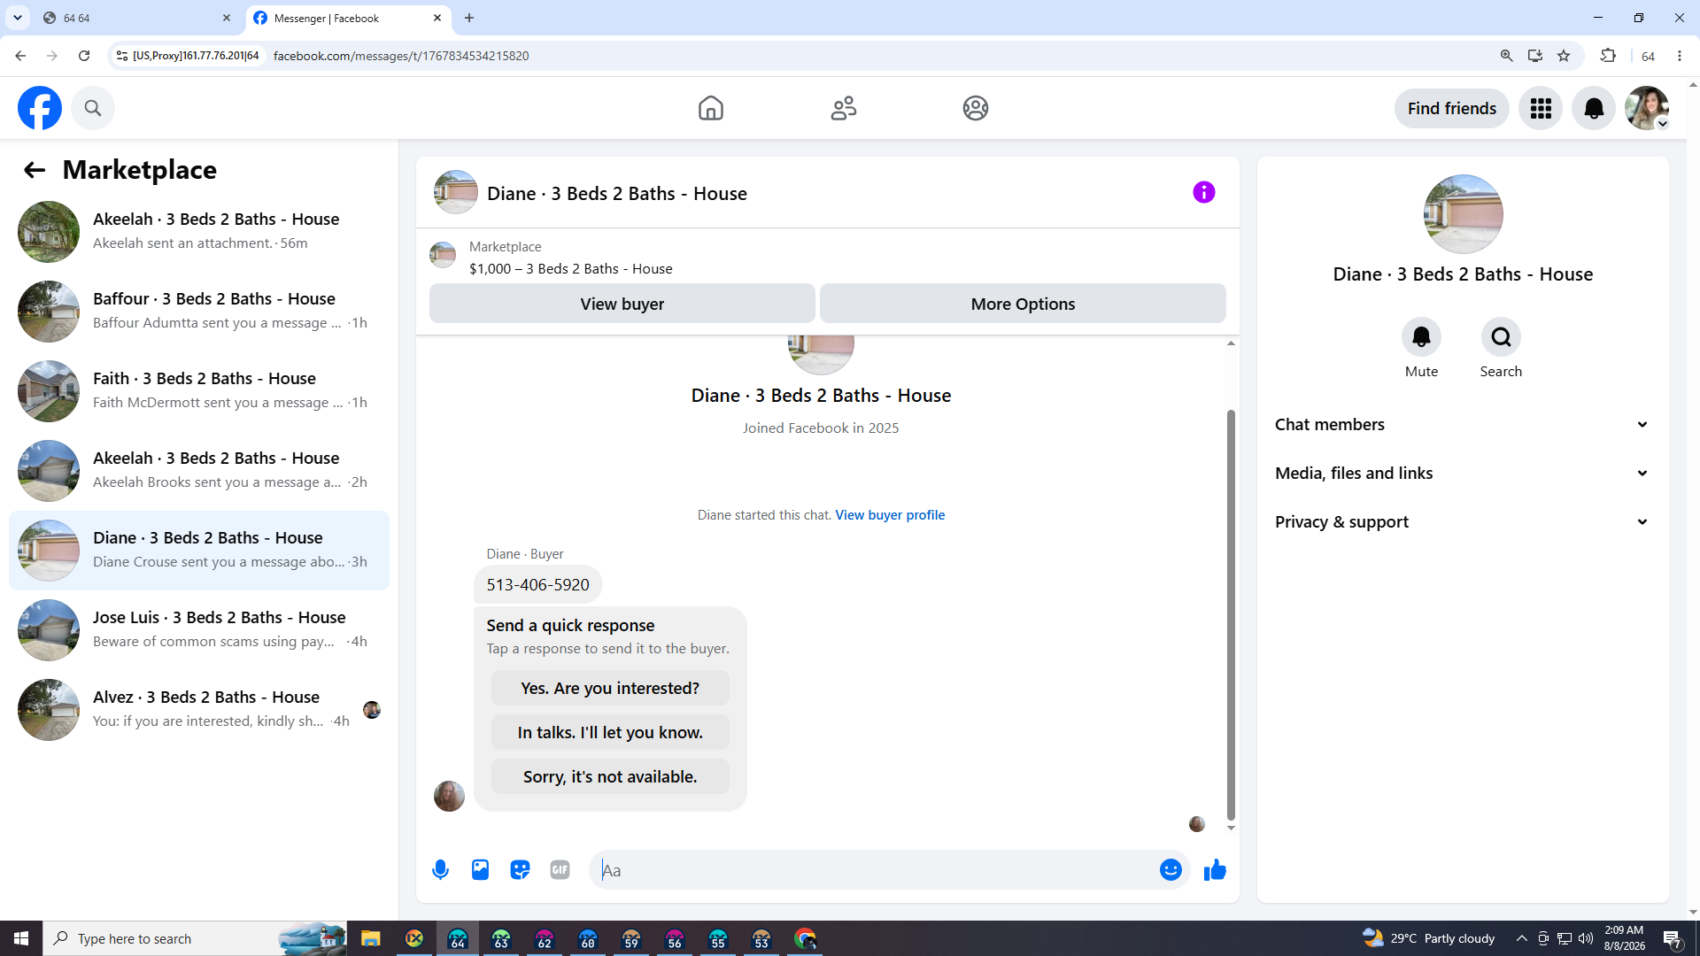Viewport: 1700px width, 956px height.
Task: Click the selected Diane Crouse conversation row
Action: click(199, 551)
